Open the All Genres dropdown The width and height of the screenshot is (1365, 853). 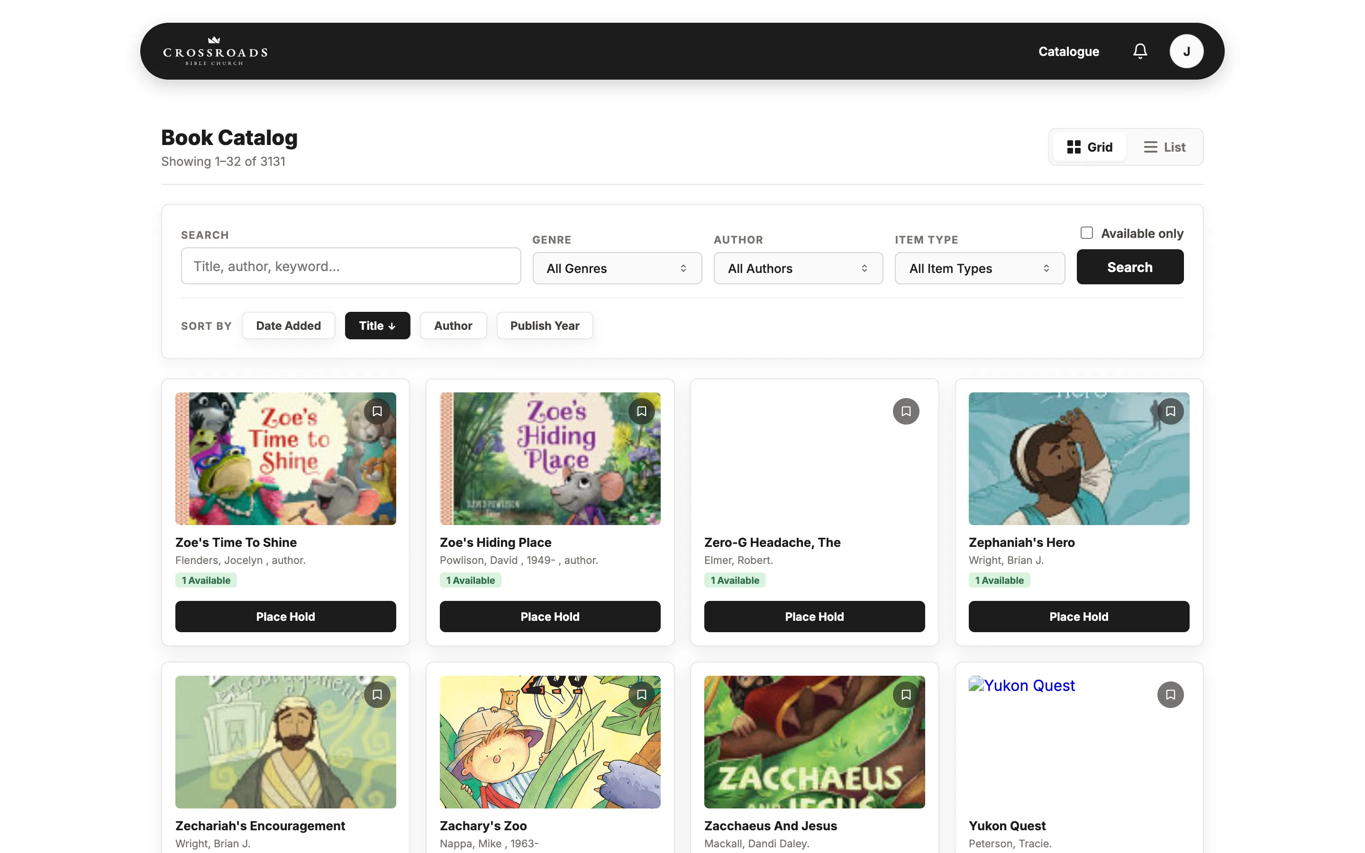point(617,269)
